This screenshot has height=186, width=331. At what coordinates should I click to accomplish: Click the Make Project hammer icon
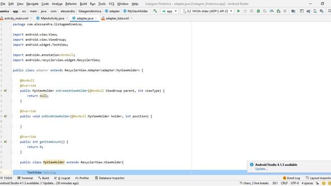(155, 11)
